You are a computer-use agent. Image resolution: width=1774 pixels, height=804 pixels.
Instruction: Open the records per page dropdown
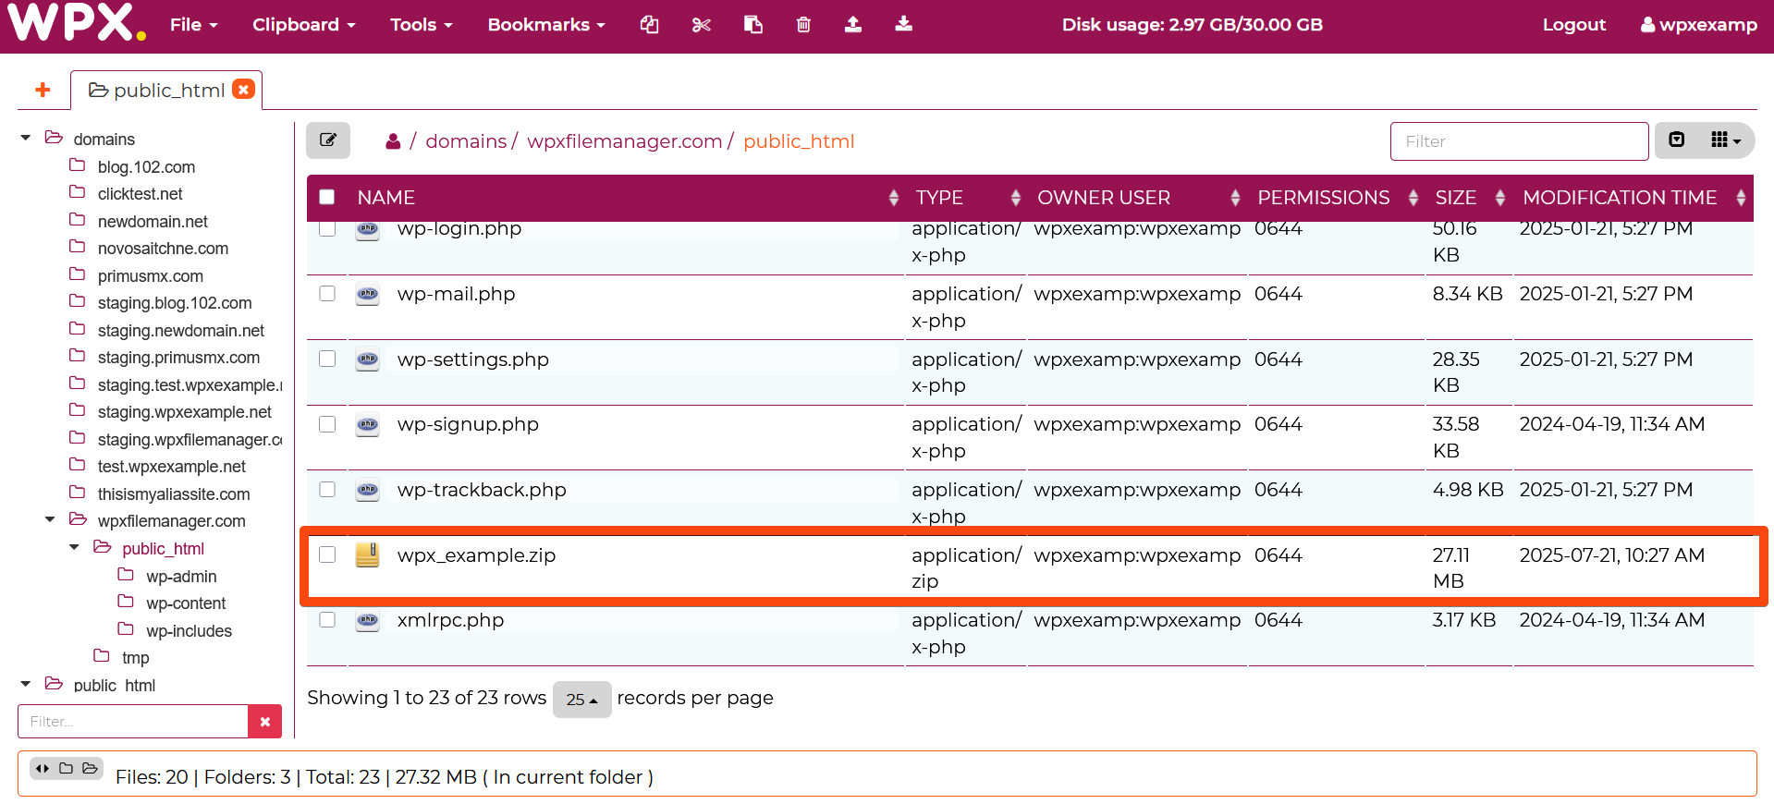tap(582, 700)
